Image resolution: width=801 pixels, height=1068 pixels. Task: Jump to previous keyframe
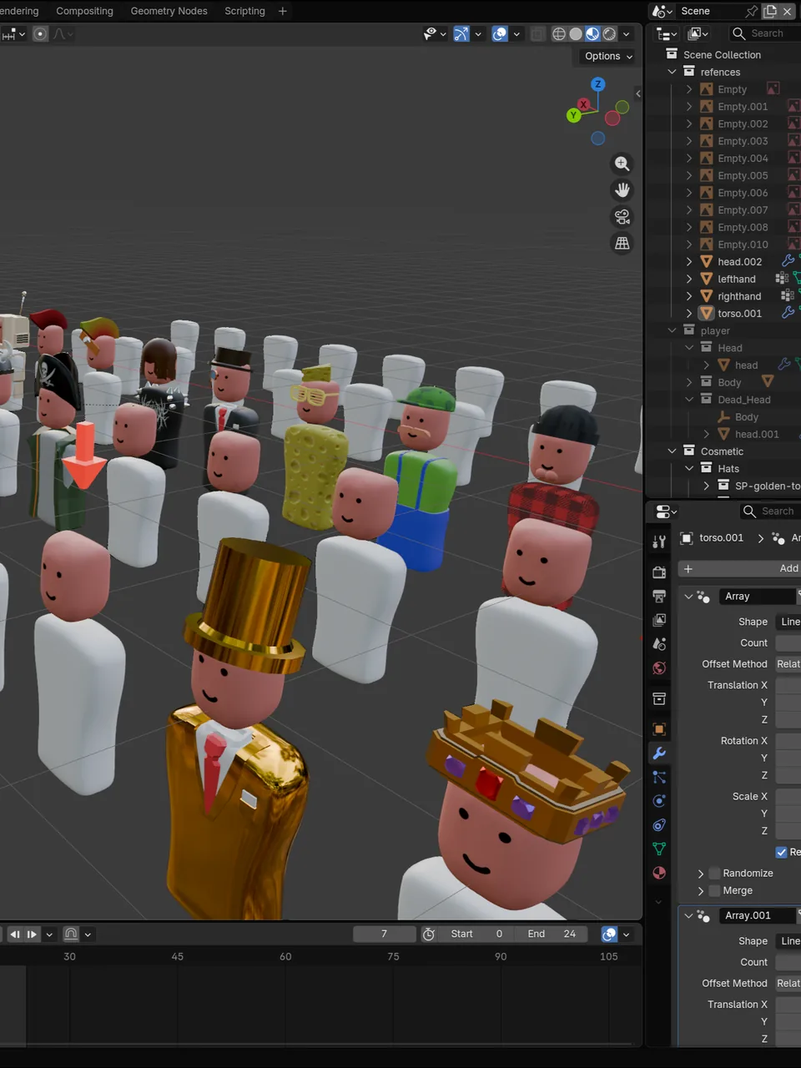tap(14, 934)
